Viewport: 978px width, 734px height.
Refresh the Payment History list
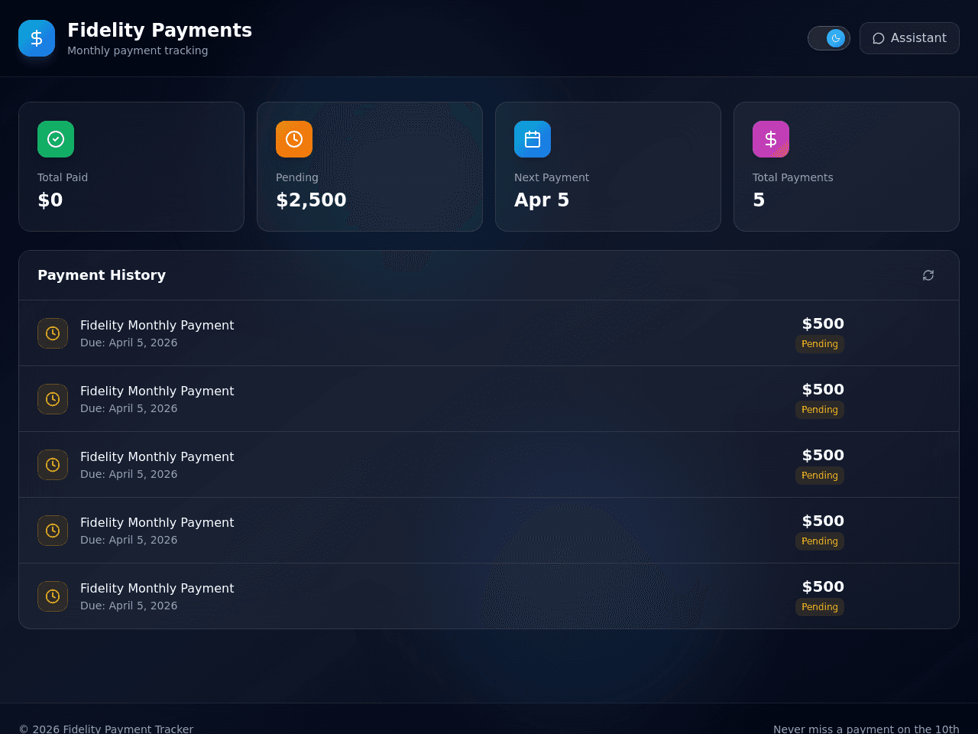point(928,275)
